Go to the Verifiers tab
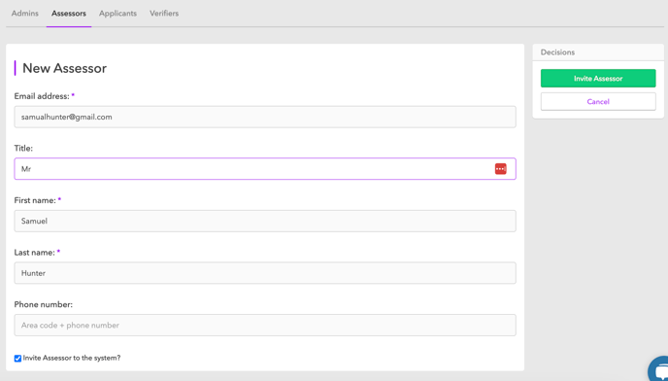Image resolution: width=668 pixels, height=381 pixels. [164, 14]
